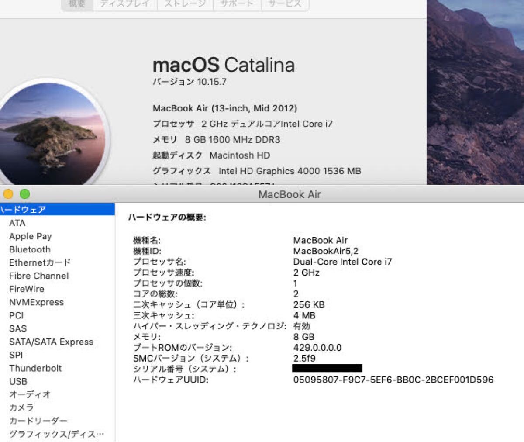Open Thunderbolt sidebar entry
524x442 pixels.
[36, 368]
